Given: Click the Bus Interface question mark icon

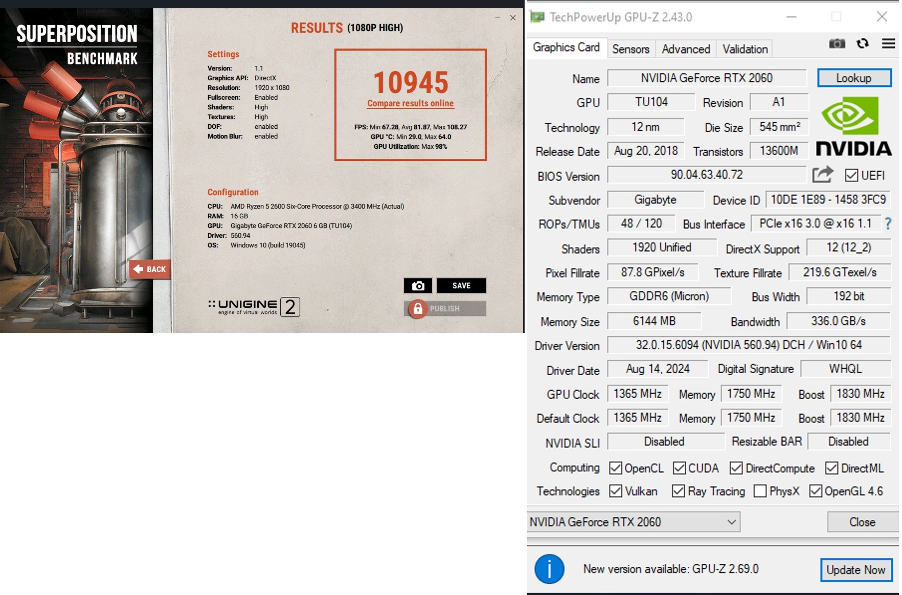Looking at the screenshot, I should (x=888, y=223).
